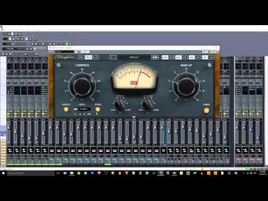The width and height of the screenshot is (268, 201).
Task: Click the previous/next preset arrow buttons
Action: coord(155,58)
